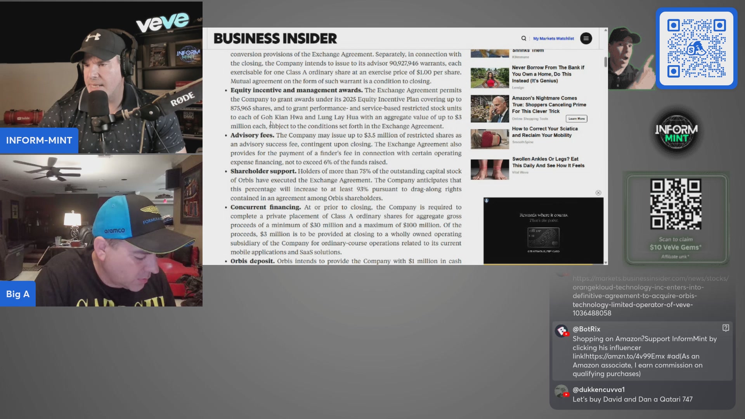Click the Business Insider logo
Image resolution: width=745 pixels, height=419 pixels.
pyautogui.click(x=275, y=38)
